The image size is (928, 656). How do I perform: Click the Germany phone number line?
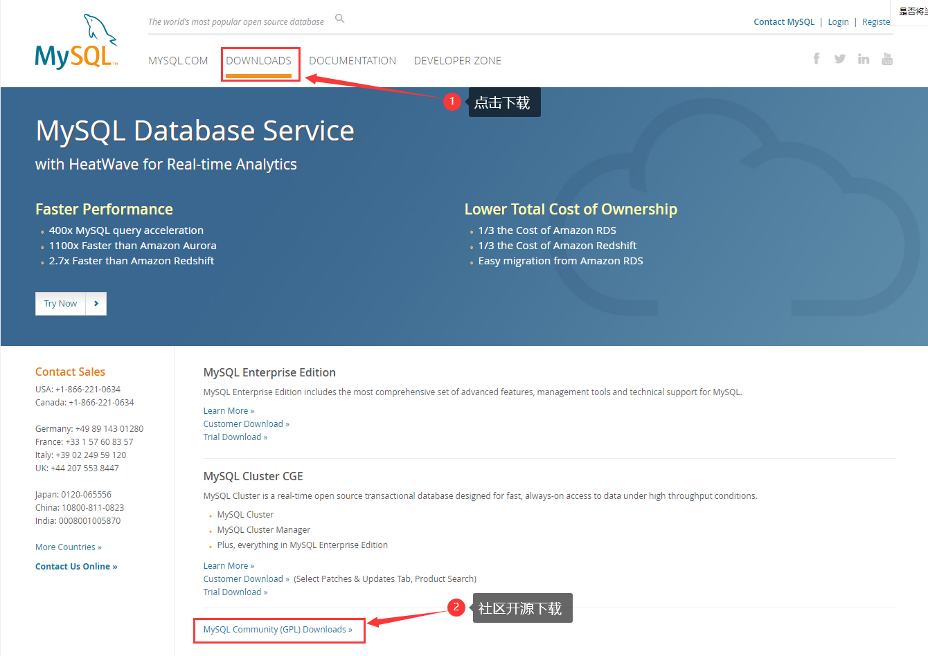(89, 429)
